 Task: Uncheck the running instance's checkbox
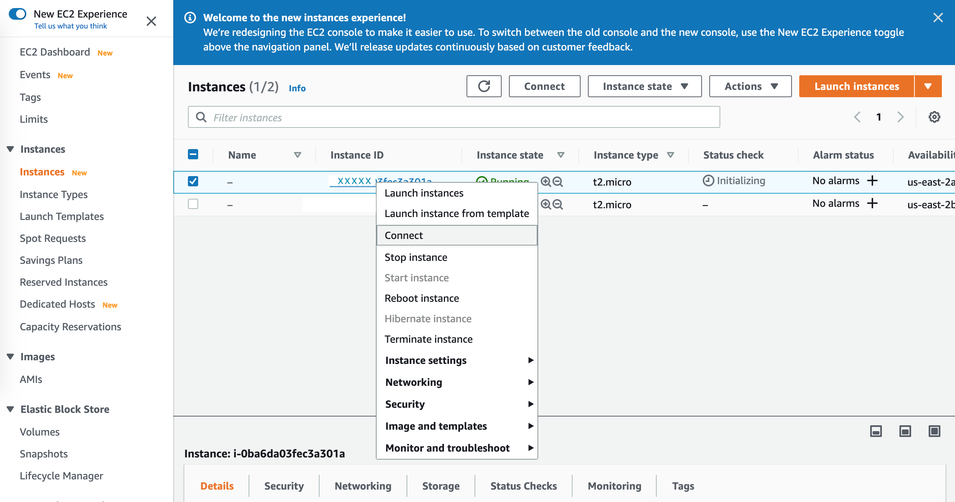pos(193,181)
